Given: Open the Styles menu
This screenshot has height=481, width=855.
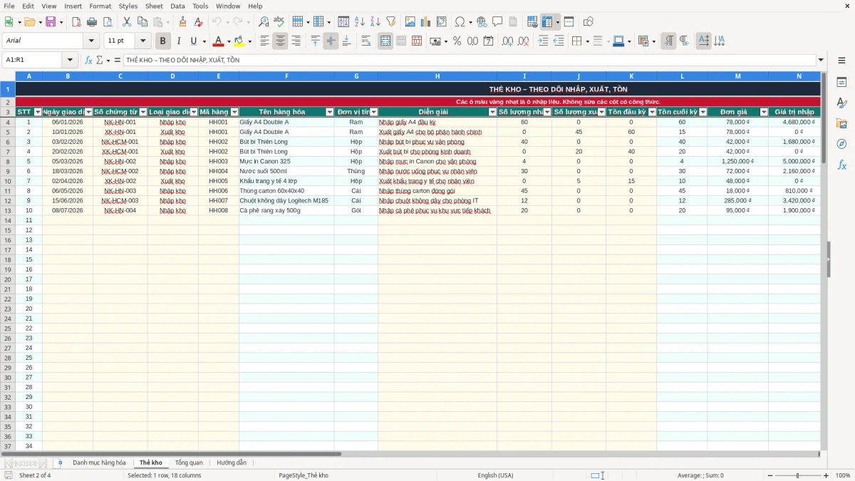Looking at the screenshot, I should [128, 6].
